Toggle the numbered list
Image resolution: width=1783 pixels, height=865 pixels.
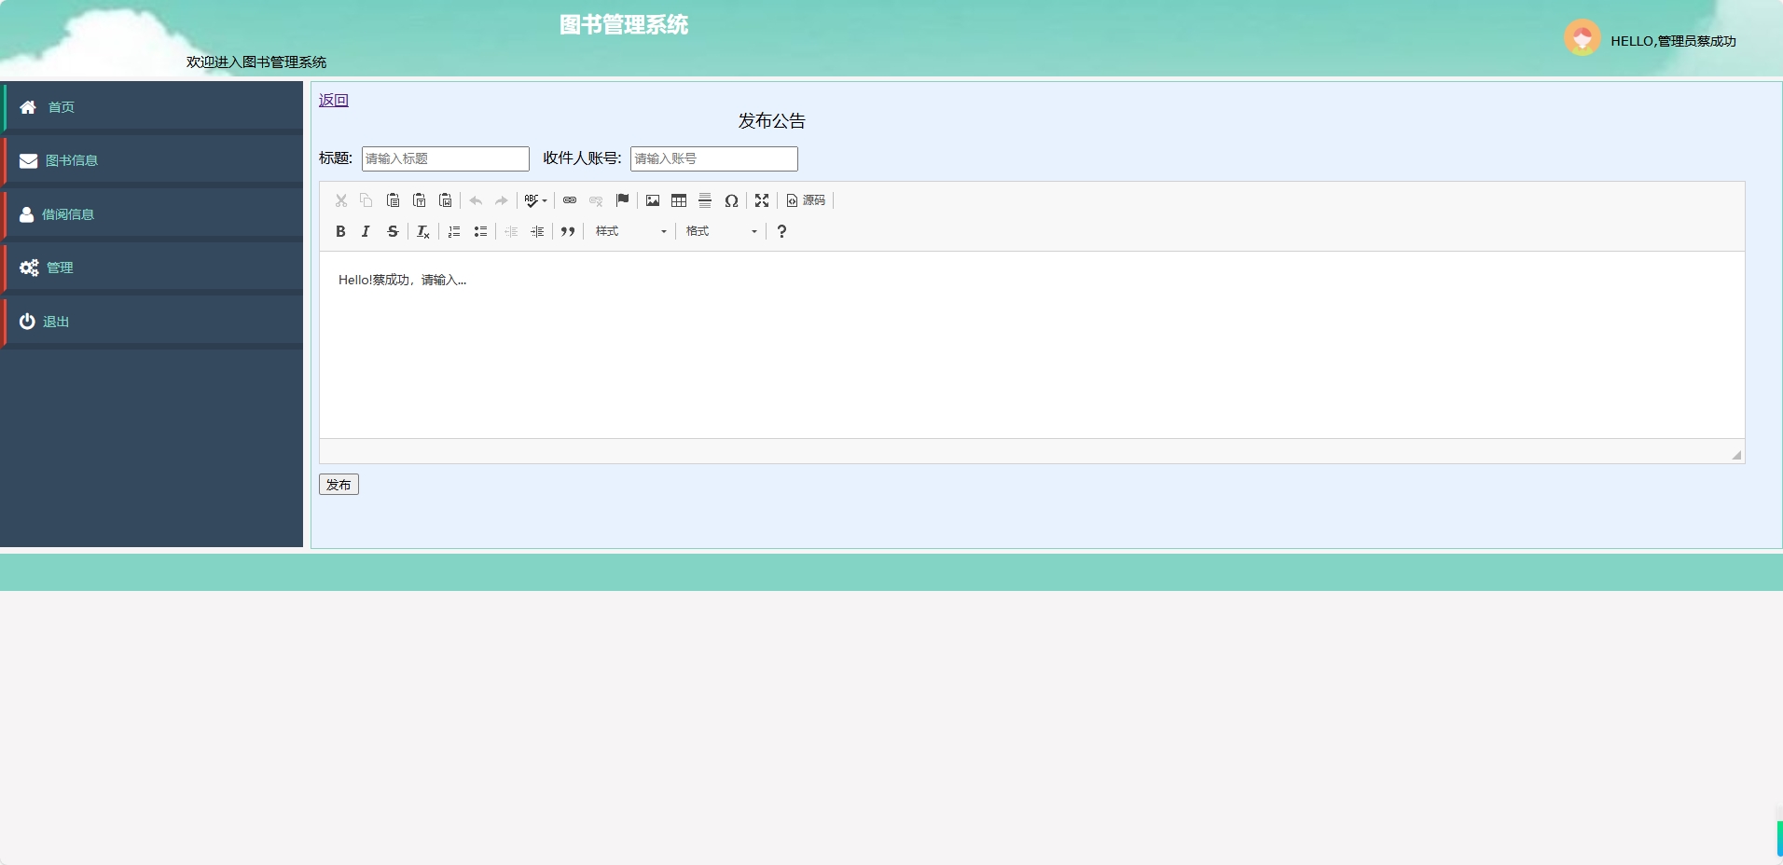[x=453, y=231]
